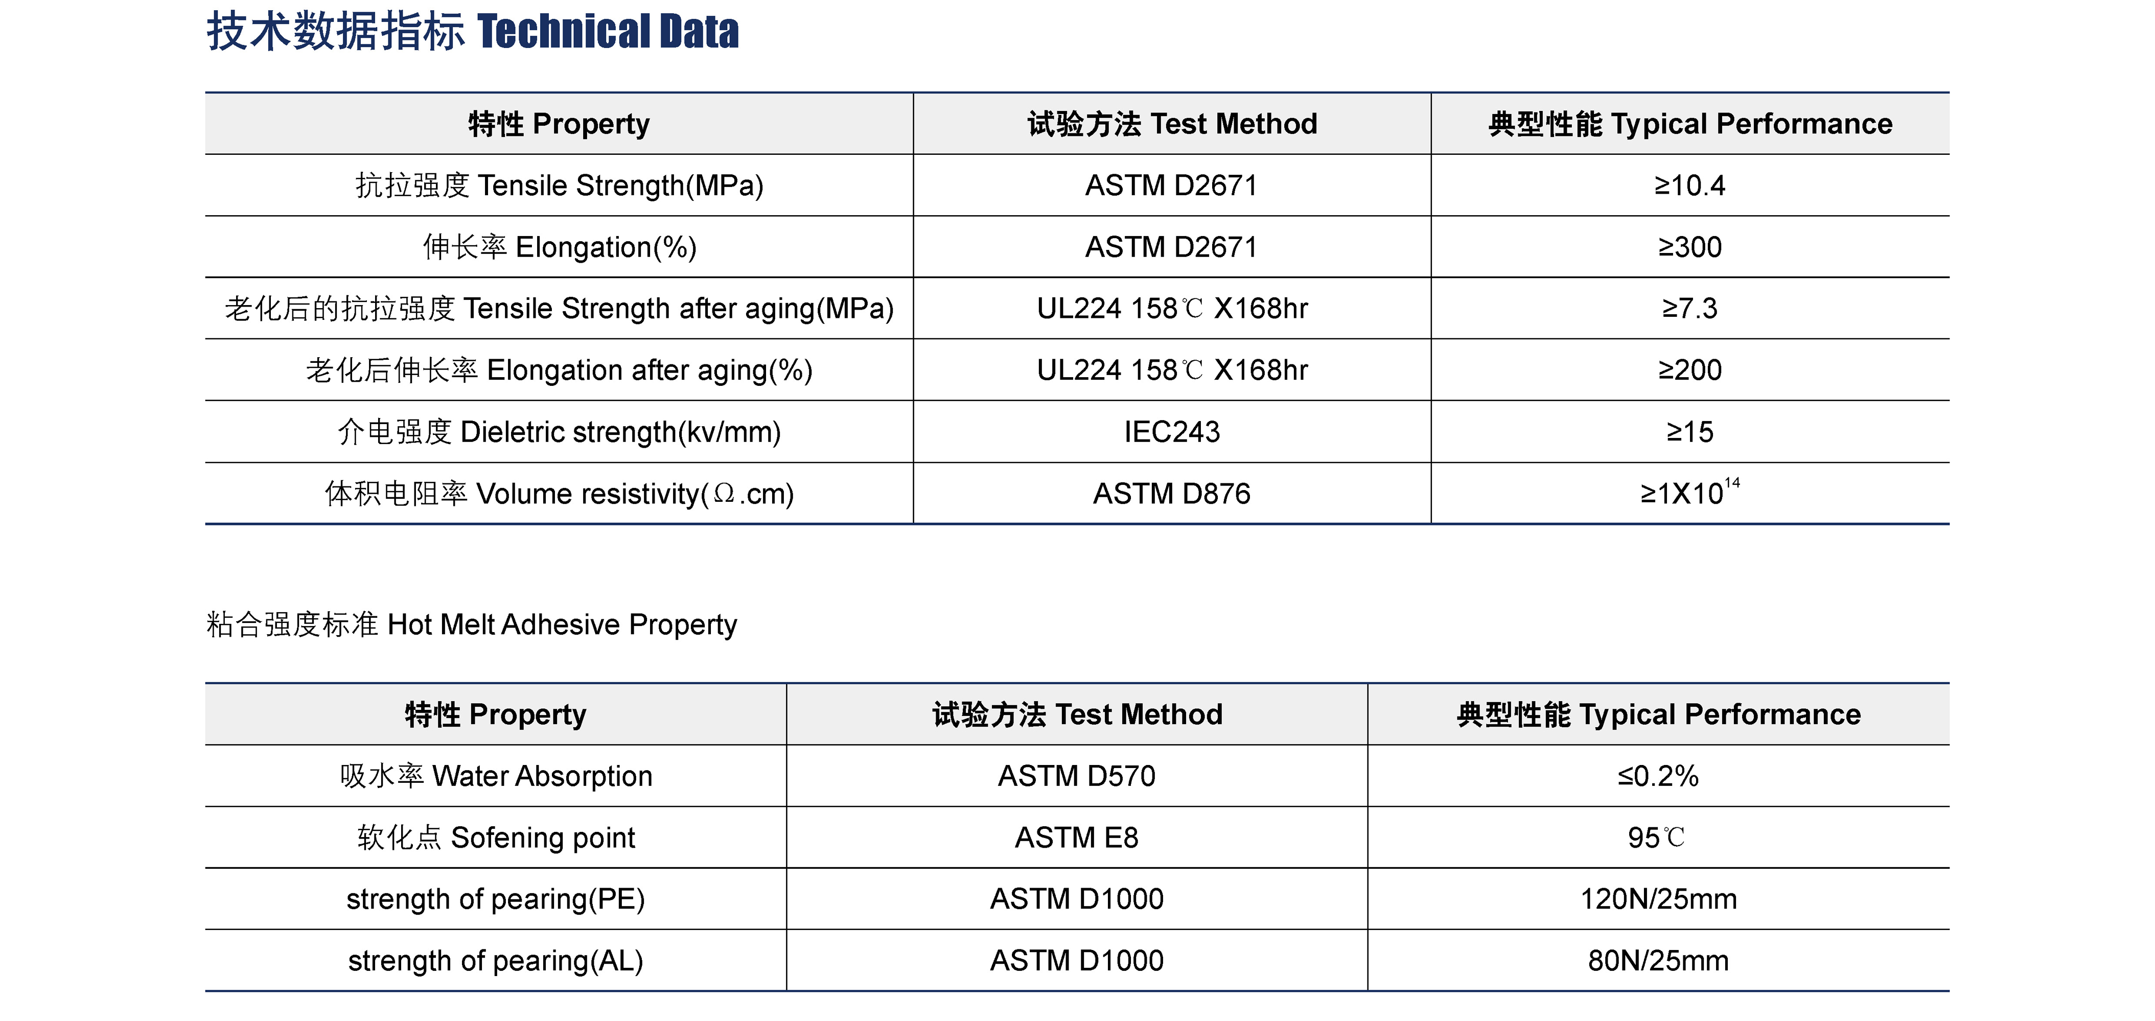The image size is (2155, 1021).
Task: Click the ≥1X10^14 resistivity value
Action: [x=1689, y=494]
